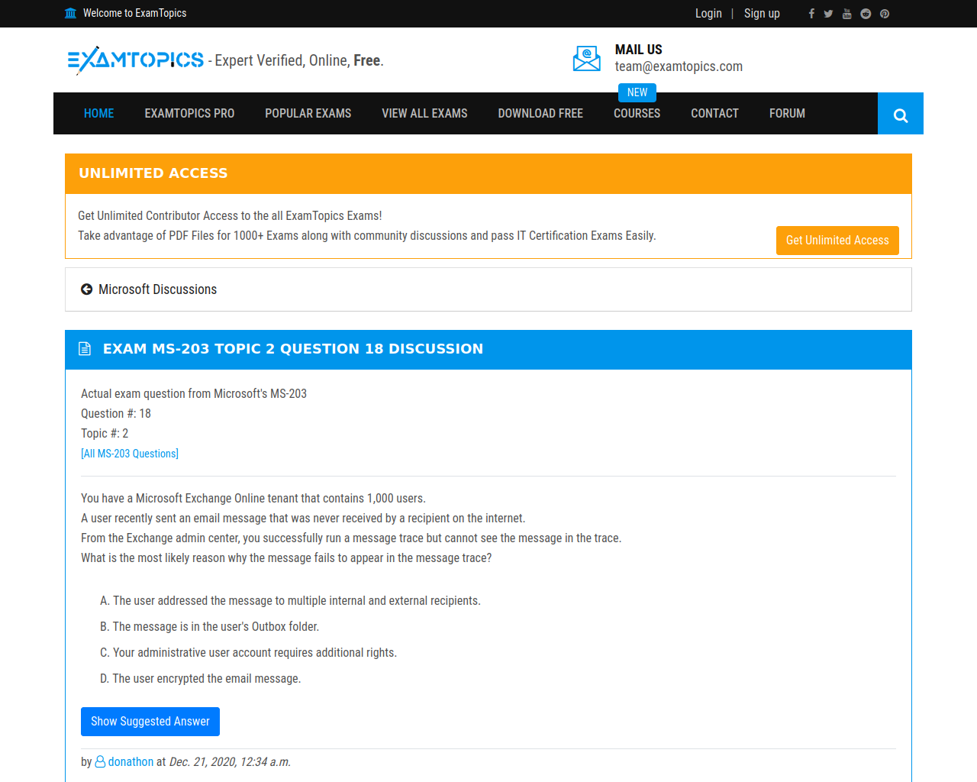Click the 'Welcome to ExamTopics' text
The width and height of the screenshot is (977, 782).
[x=134, y=13]
